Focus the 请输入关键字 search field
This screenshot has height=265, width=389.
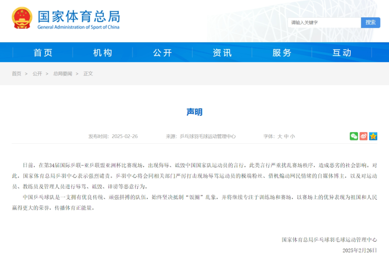(x=324, y=23)
